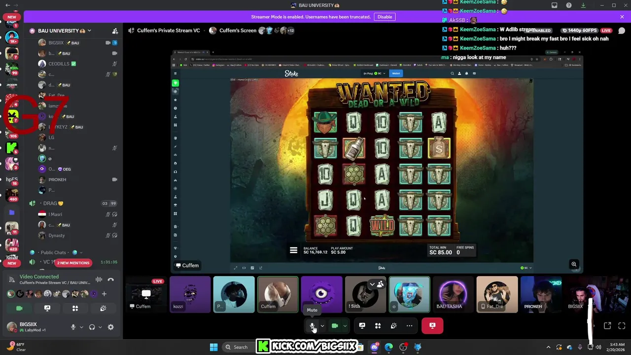Screen dimensions: 631x355
Task: Click the +12 viewers indicator in header
Action: pyautogui.click(x=291, y=31)
